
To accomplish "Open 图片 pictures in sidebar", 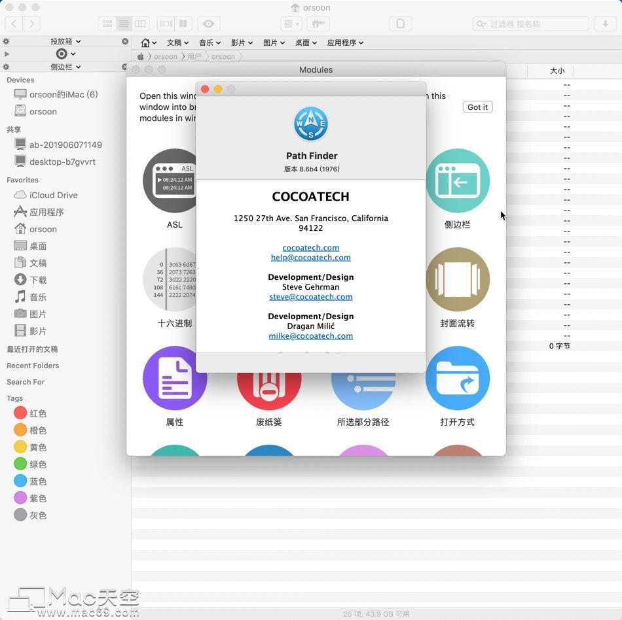I will [x=31, y=314].
